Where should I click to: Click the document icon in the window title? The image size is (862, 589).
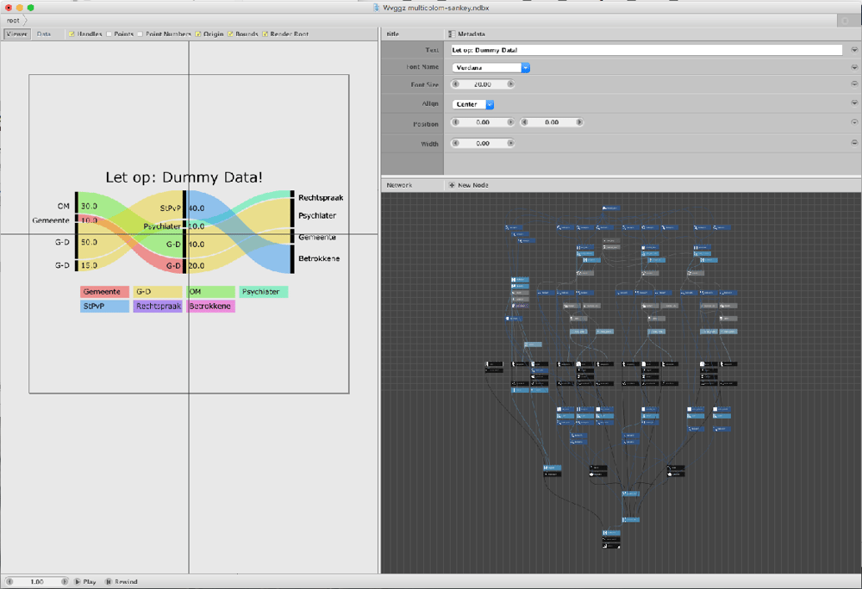click(377, 8)
